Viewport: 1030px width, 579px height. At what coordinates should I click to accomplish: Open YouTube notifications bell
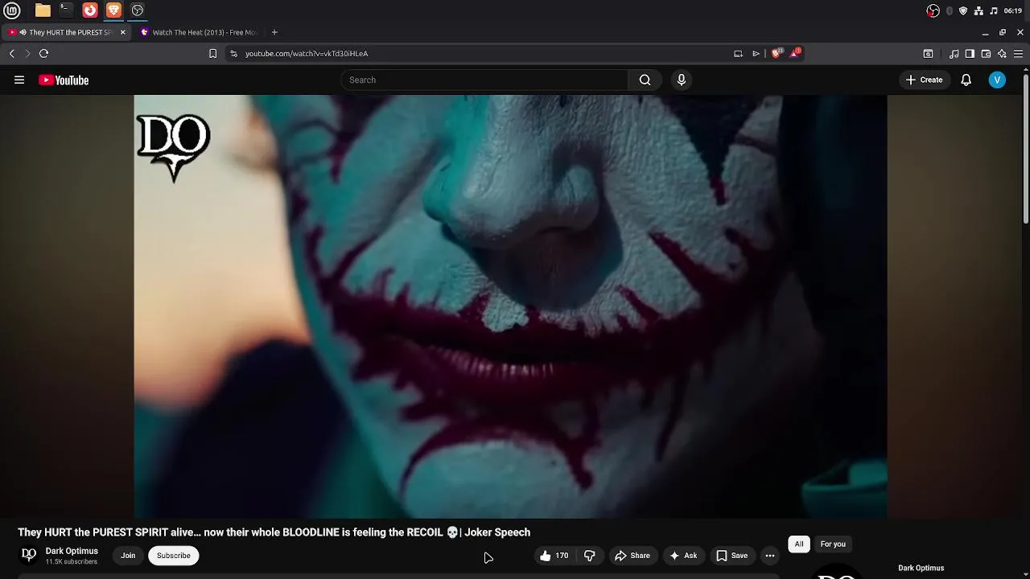click(966, 80)
